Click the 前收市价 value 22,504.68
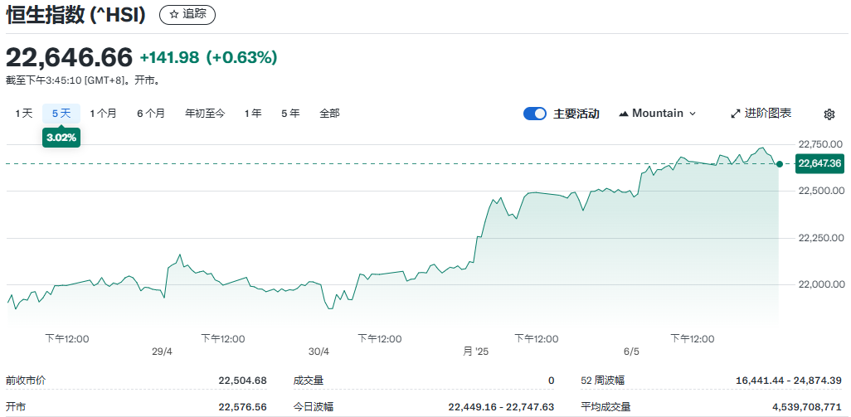 tap(242, 381)
